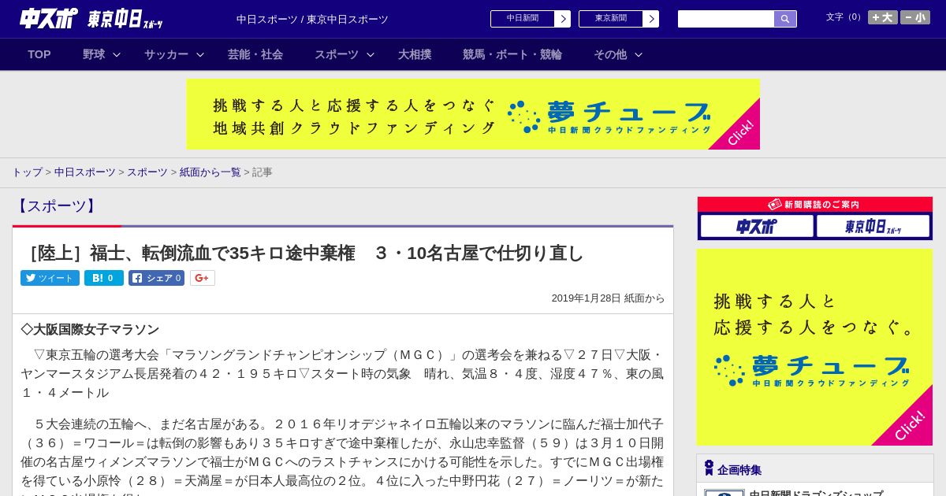This screenshot has width=946, height=496.
Task: Go to 紙面から一覧 breadcrumb link
Action: [210, 172]
